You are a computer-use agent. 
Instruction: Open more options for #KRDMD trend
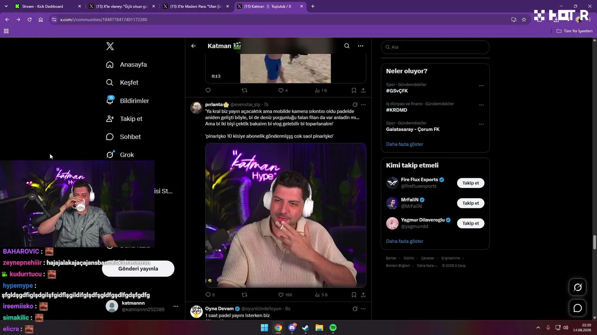pyautogui.click(x=481, y=105)
